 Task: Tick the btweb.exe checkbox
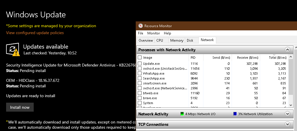coord(139,93)
